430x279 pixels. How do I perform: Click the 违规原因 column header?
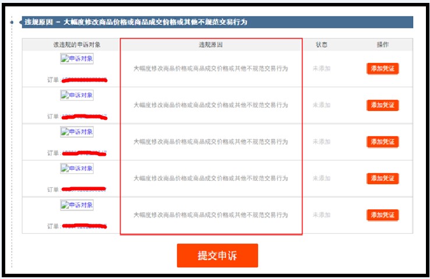click(x=210, y=45)
